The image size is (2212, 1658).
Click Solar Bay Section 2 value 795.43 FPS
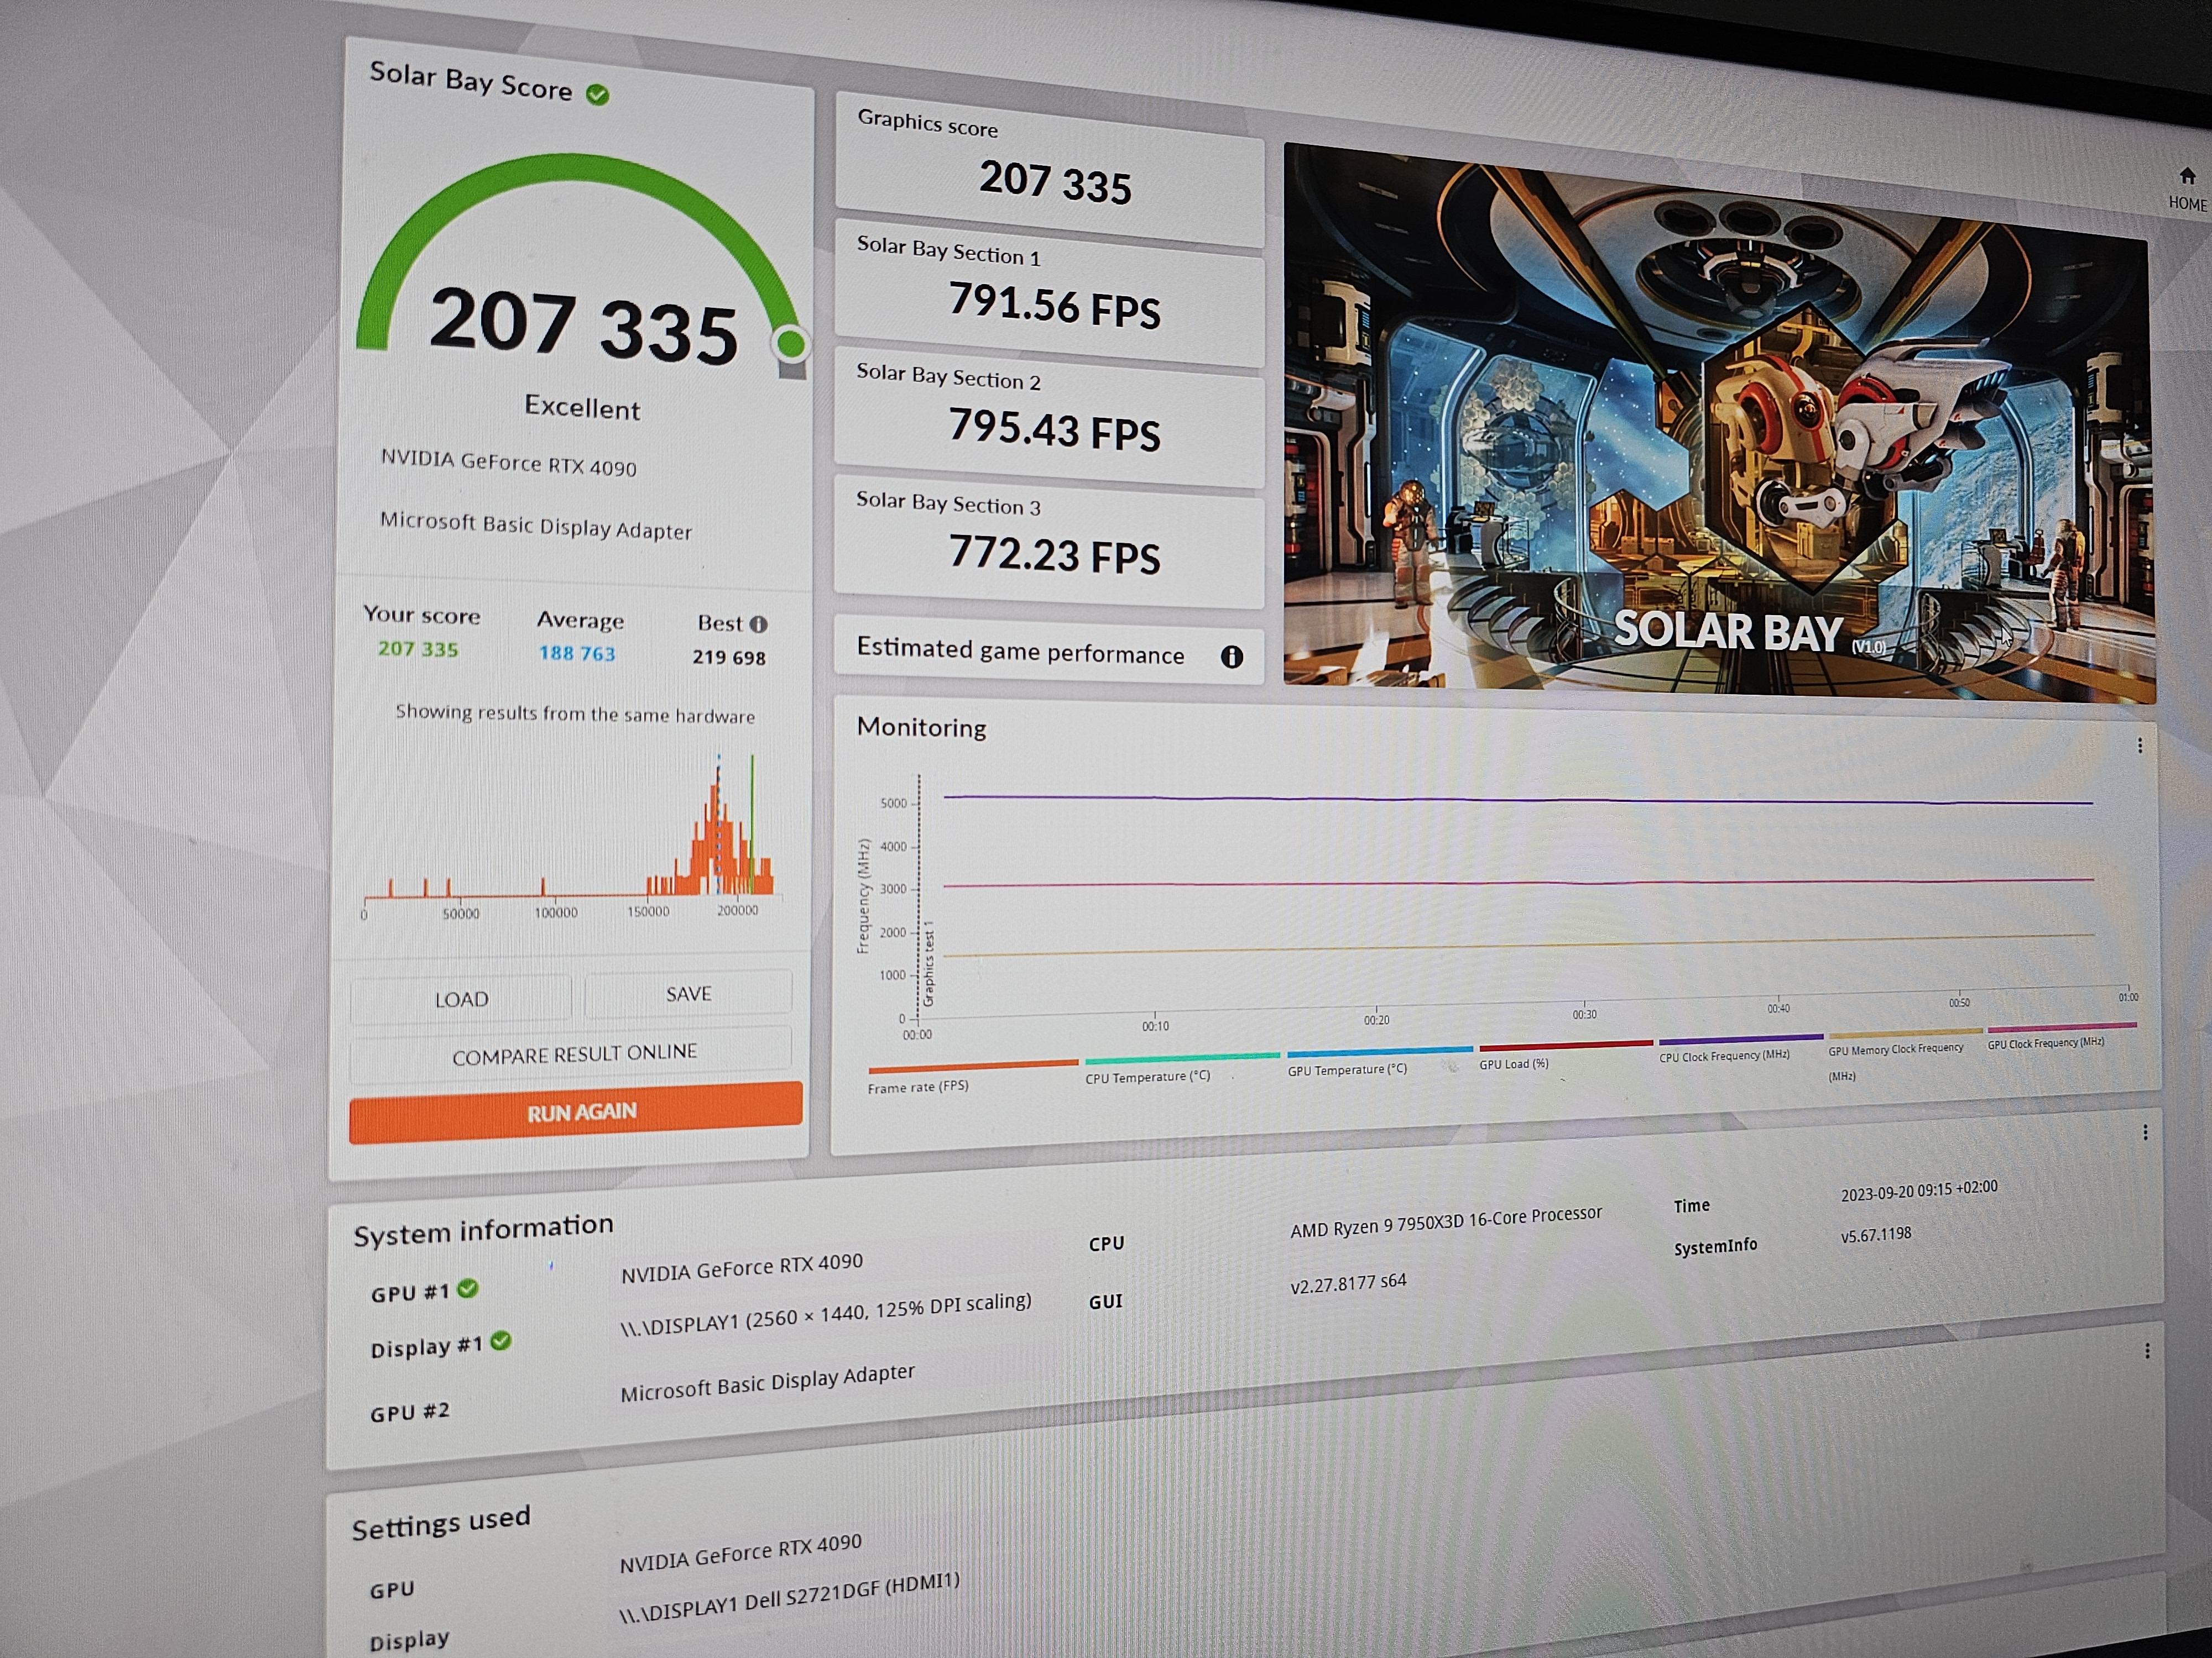[x=1054, y=430]
